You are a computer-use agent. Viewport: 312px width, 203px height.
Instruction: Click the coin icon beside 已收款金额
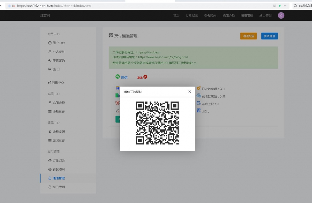198,88
